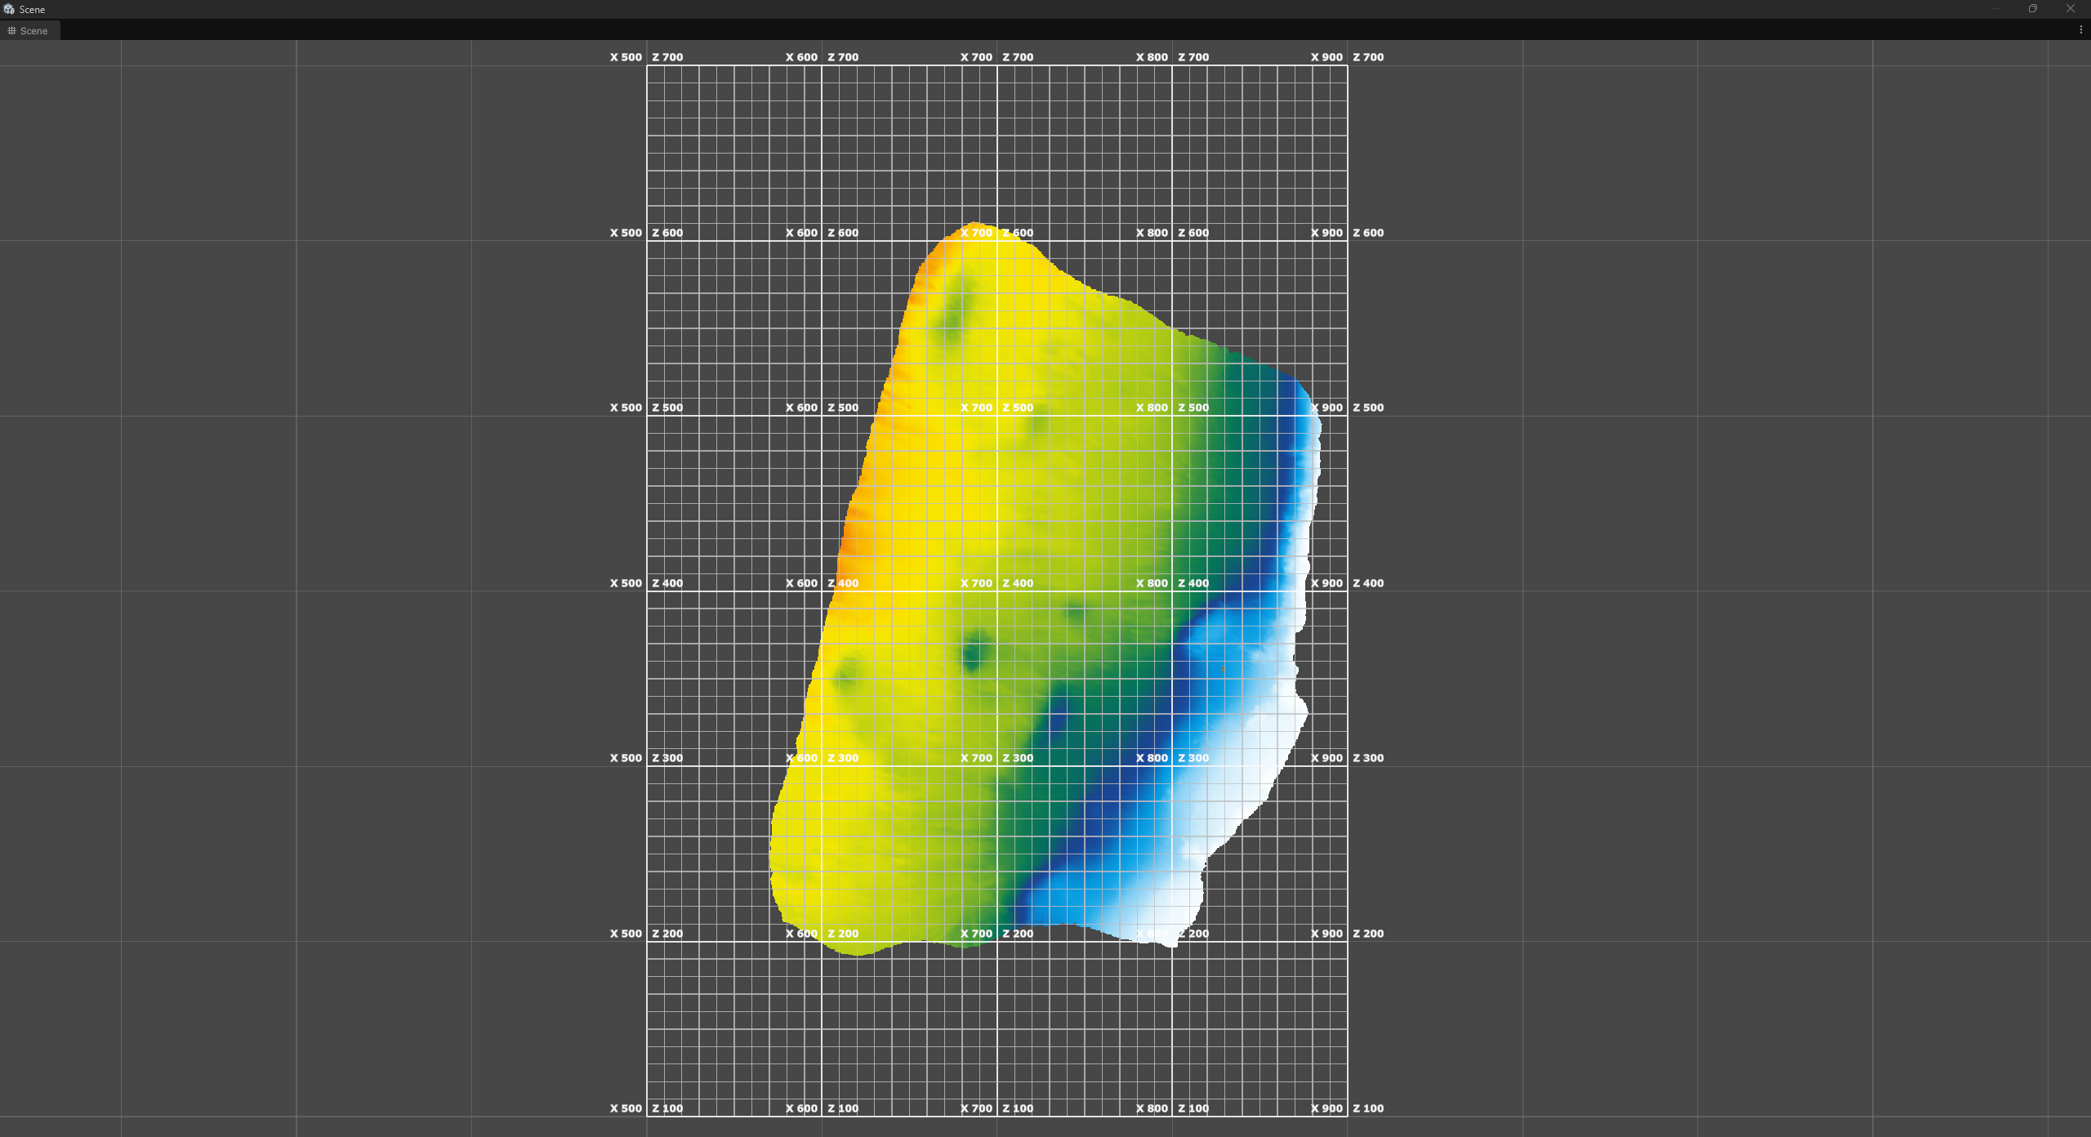The width and height of the screenshot is (2091, 1137).
Task: Close the Scene window
Action: (x=2070, y=8)
